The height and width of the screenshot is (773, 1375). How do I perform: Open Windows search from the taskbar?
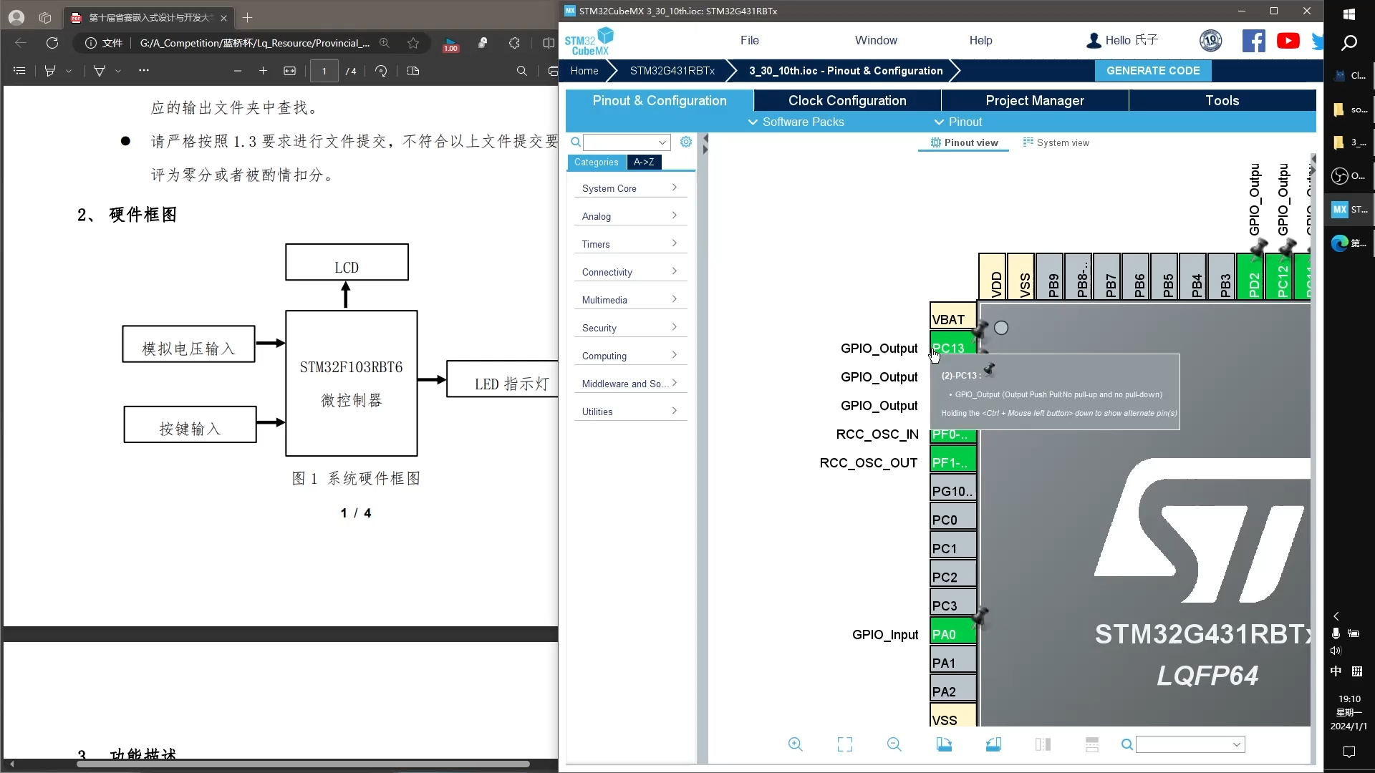tap(1349, 43)
